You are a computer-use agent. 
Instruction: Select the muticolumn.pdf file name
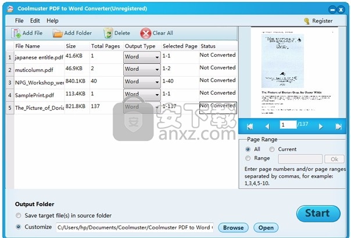point(34,70)
